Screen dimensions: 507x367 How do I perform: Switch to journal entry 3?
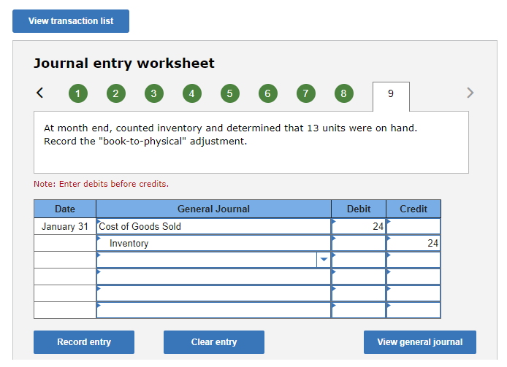coord(154,93)
